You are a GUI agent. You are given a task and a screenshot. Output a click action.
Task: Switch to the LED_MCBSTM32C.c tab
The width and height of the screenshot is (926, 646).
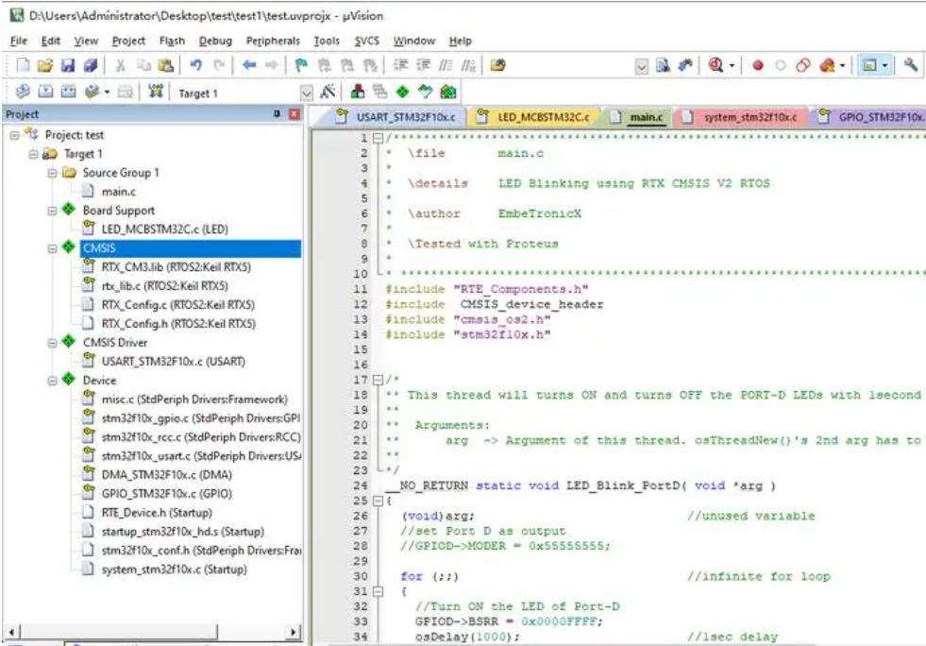535,117
